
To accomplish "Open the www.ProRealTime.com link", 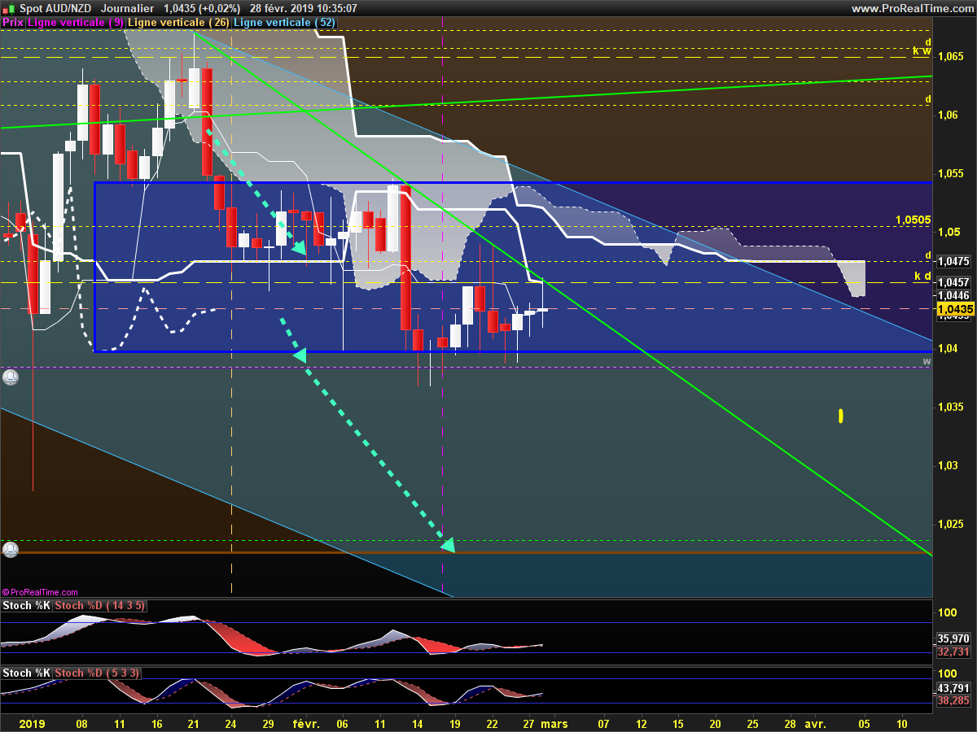I will 911,8.
